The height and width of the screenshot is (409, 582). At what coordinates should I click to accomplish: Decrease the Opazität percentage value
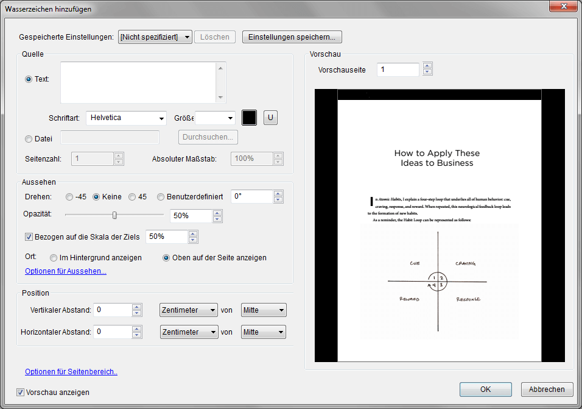(217, 219)
